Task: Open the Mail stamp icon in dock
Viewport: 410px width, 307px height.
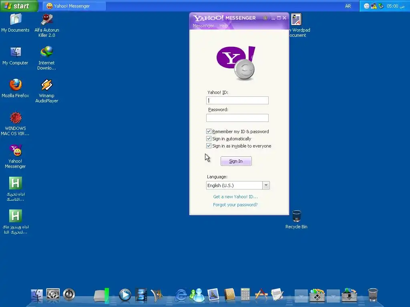Action: coord(213,295)
